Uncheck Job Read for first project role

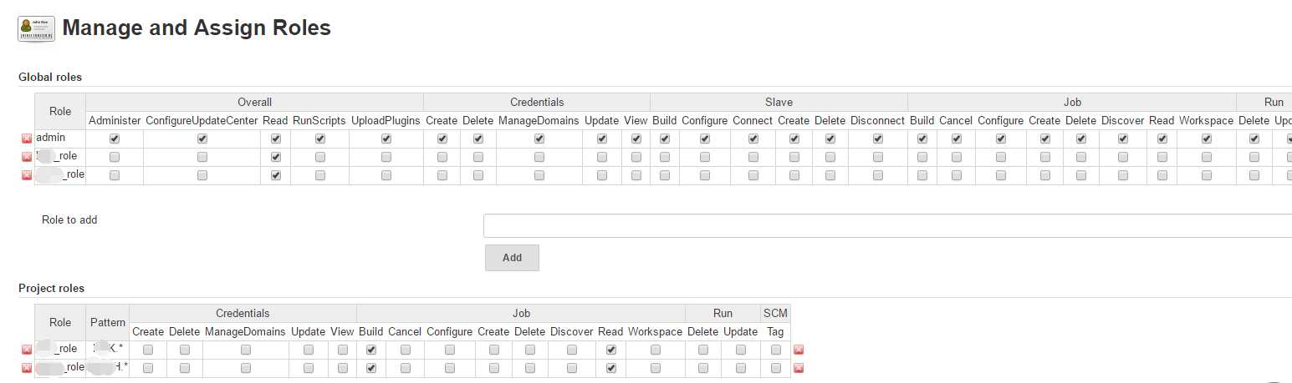pyautogui.click(x=610, y=350)
